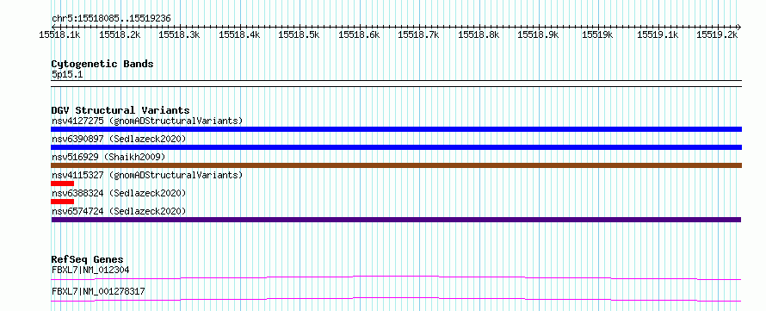Viewport: 766px width, 311px height.
Task: Click the nsv4115327 gnomAD variant label
Action: pyautogui.click(x=147, y=175)
